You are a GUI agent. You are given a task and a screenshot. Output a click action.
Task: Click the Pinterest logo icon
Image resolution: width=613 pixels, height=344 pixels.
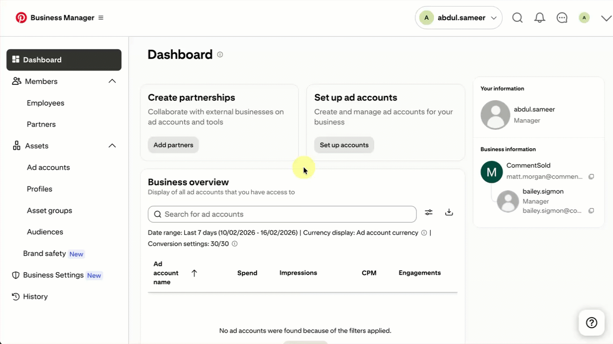(x=21, y=18)
